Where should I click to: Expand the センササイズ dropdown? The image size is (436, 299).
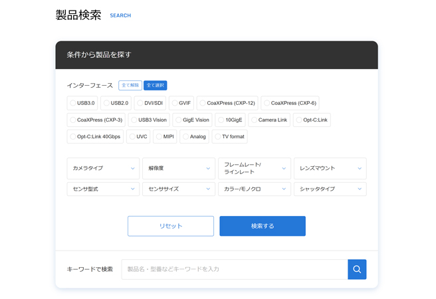(179, 189)
